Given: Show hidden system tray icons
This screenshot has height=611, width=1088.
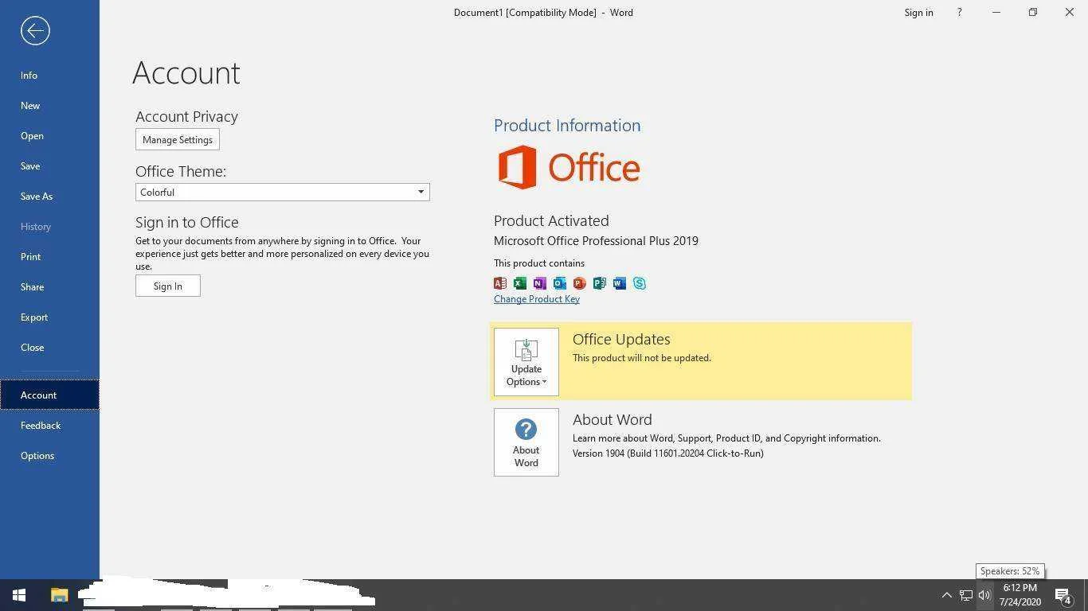Looking at the screenshot, I should coord(946,595).
